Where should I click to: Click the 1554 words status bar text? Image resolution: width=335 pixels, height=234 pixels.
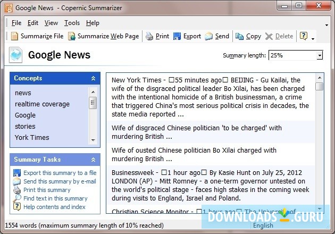tap(84, 225)
